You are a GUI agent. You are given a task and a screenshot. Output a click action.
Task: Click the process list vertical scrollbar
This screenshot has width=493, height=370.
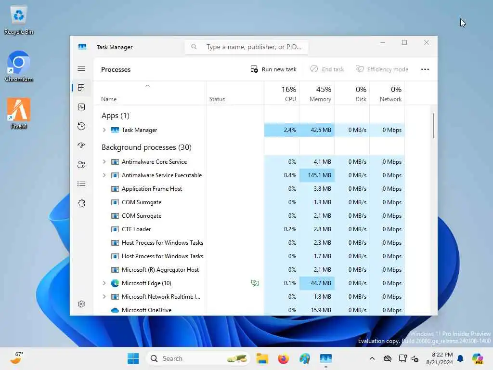[434, 126]
